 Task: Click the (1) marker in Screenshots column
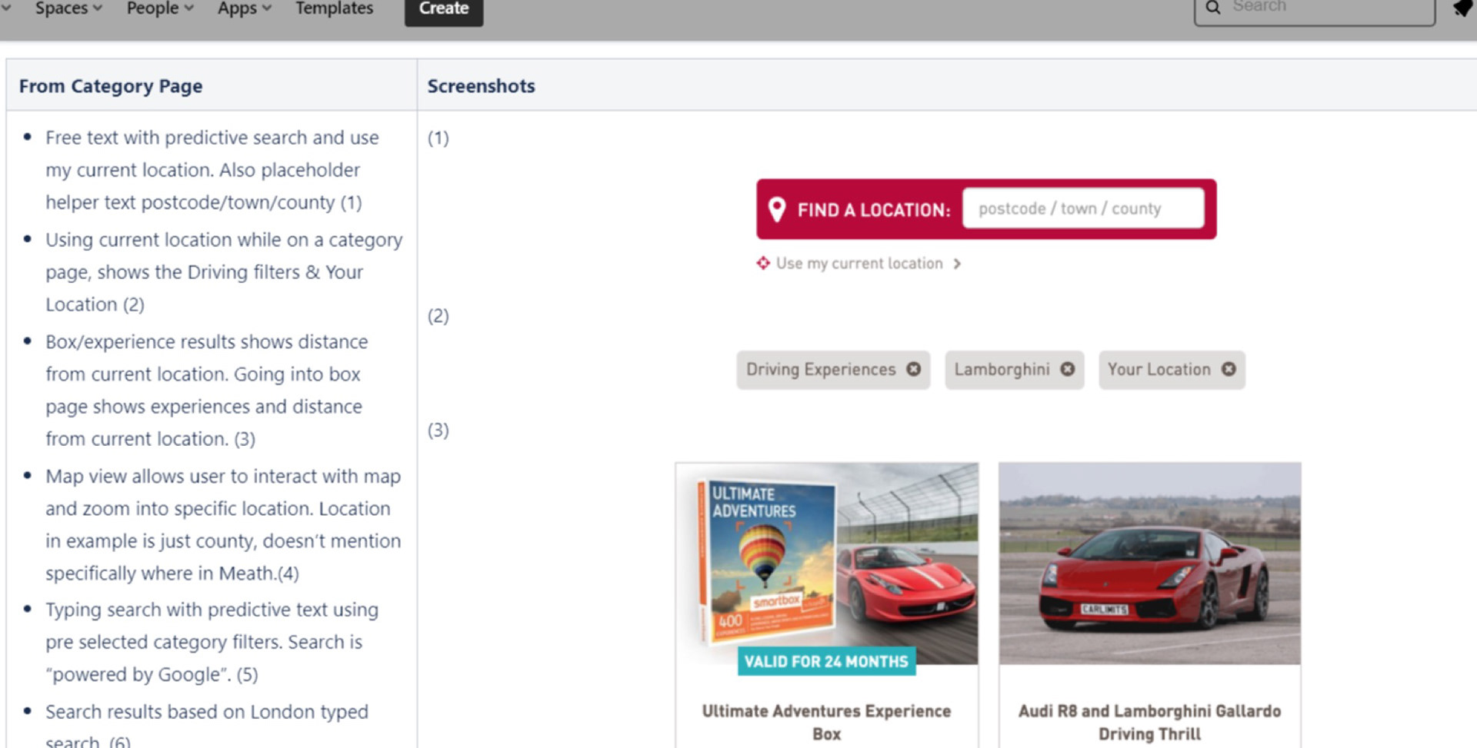click(x=438, y=138)
